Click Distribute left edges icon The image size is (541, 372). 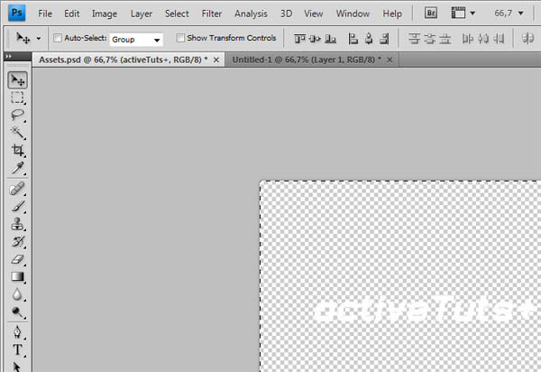[467, 38]
